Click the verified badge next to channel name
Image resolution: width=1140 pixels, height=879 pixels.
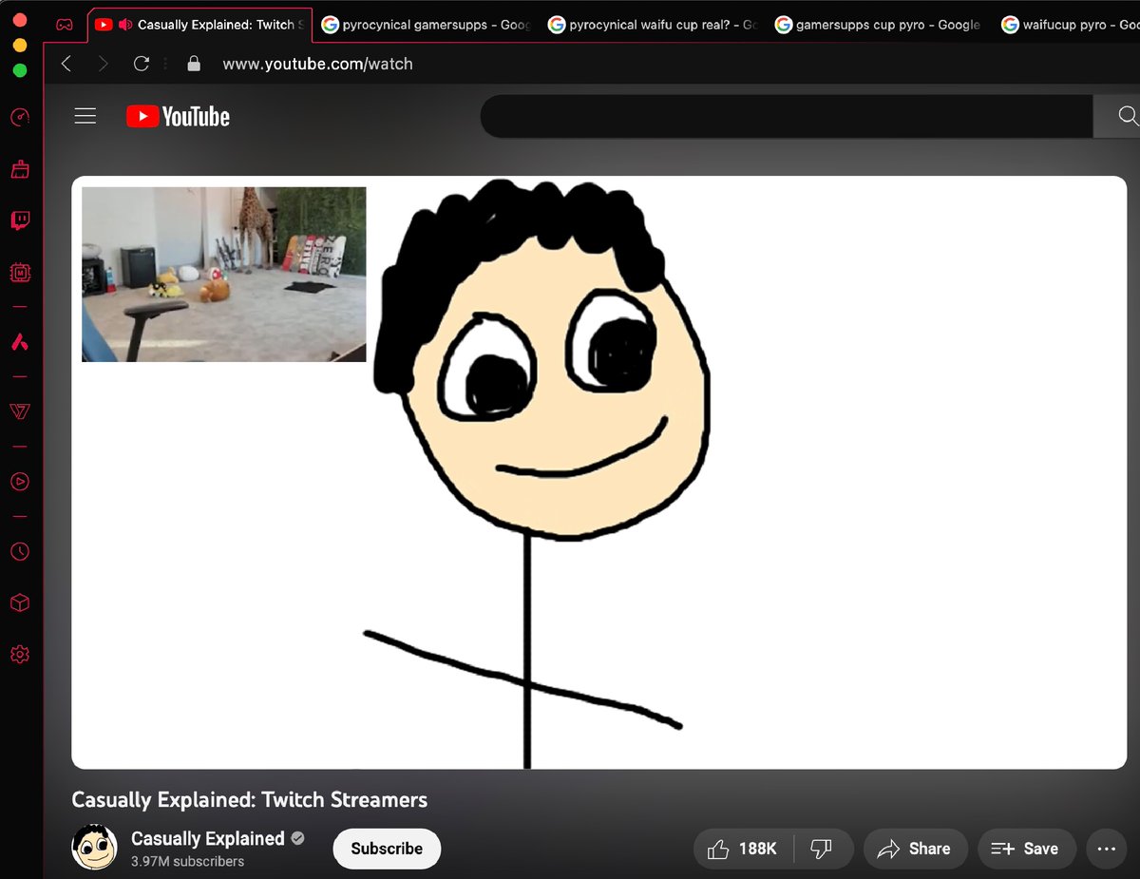click(297, 838)
